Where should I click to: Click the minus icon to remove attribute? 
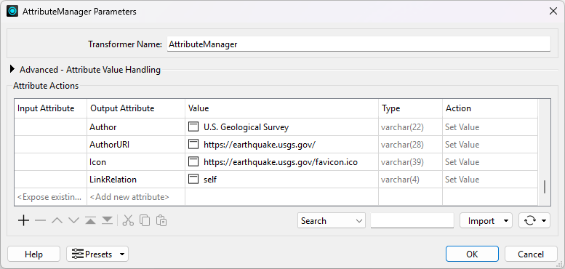click(x=40, y=220)
